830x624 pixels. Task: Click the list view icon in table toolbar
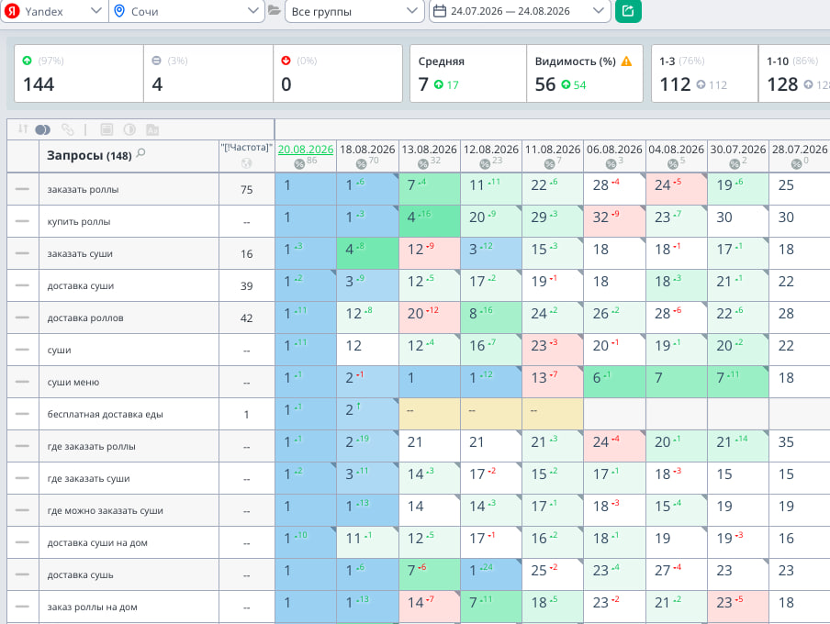point(107,129)
